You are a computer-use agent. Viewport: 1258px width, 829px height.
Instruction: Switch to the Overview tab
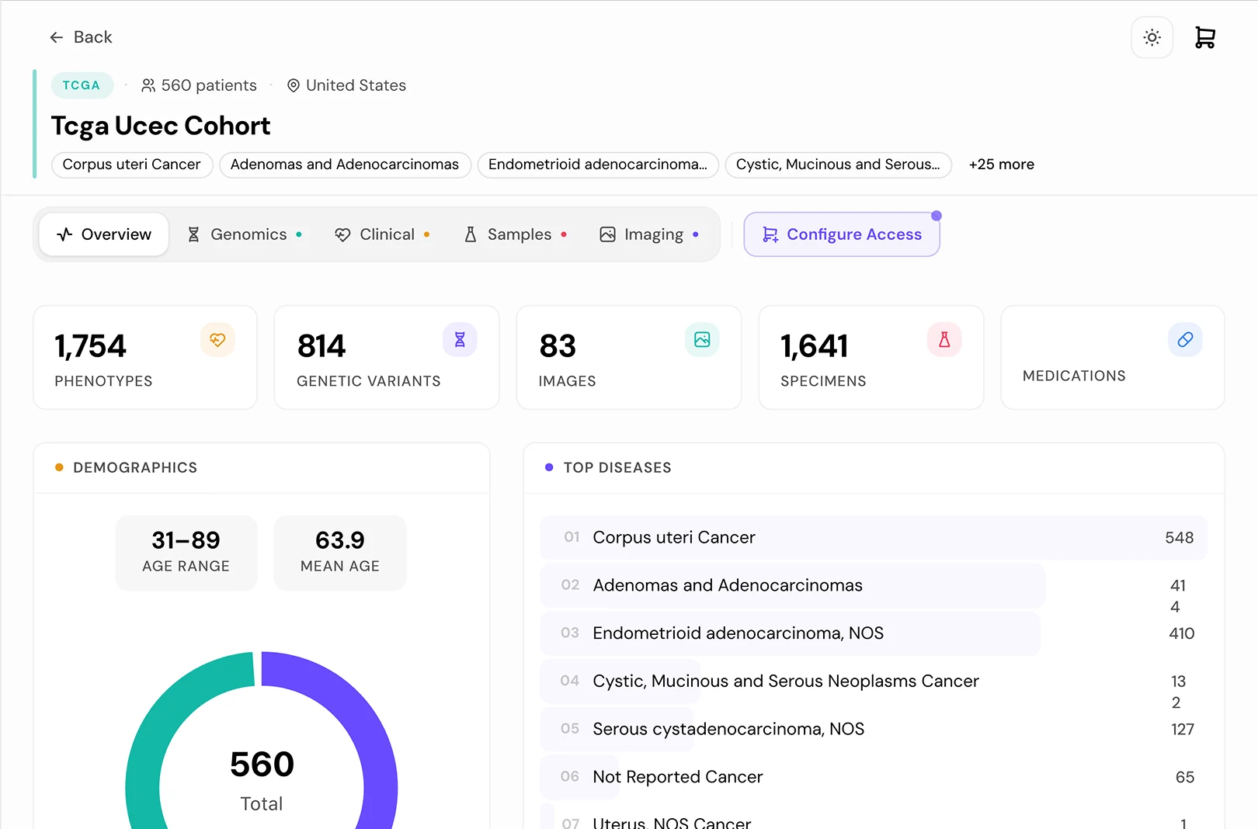[104, 234]
